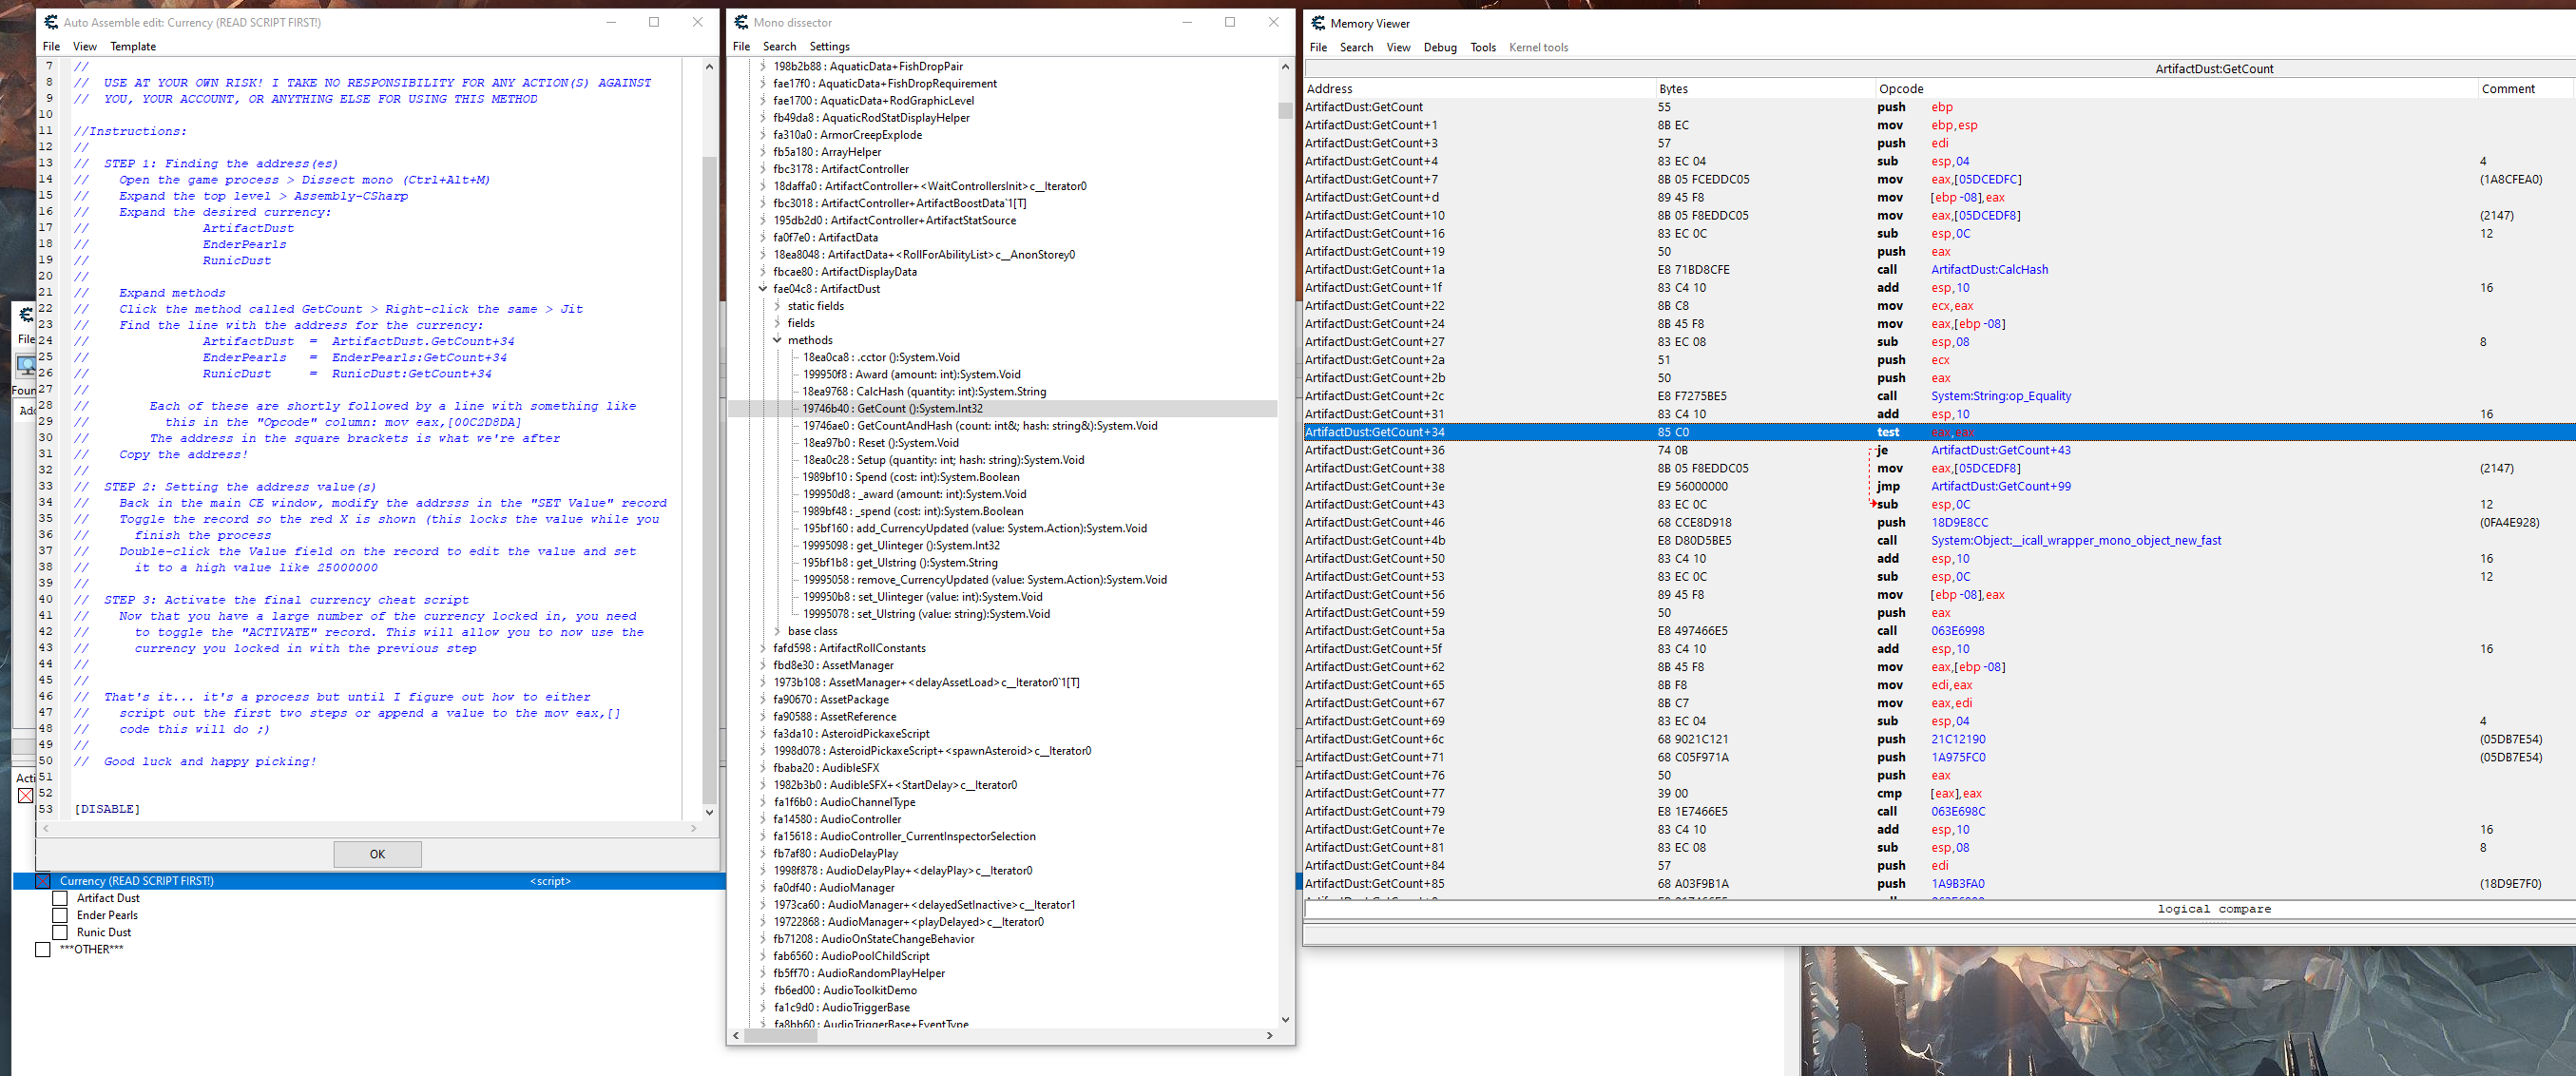Check the Currency (READ SCRIPT FIRST!) record

(x=42, y=881)
